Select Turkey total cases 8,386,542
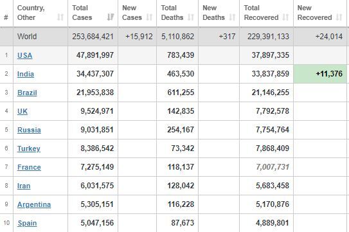The image size is (349, 232). pyautogui.click(x=97, y=148)
